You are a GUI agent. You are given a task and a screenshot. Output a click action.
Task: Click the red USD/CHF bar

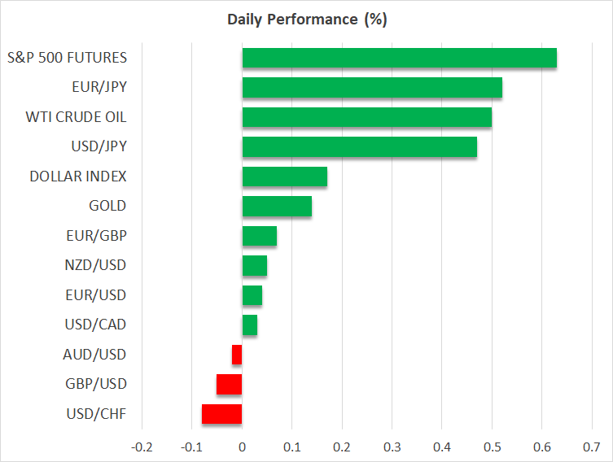[x=221, y=414]
